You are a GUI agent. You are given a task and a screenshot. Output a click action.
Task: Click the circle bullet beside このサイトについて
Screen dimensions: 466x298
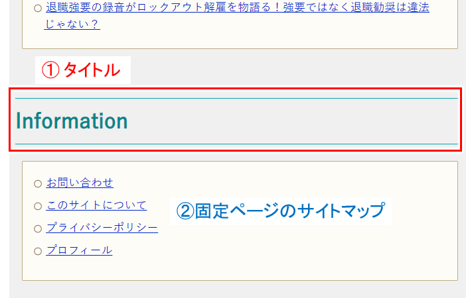(38, 206)
